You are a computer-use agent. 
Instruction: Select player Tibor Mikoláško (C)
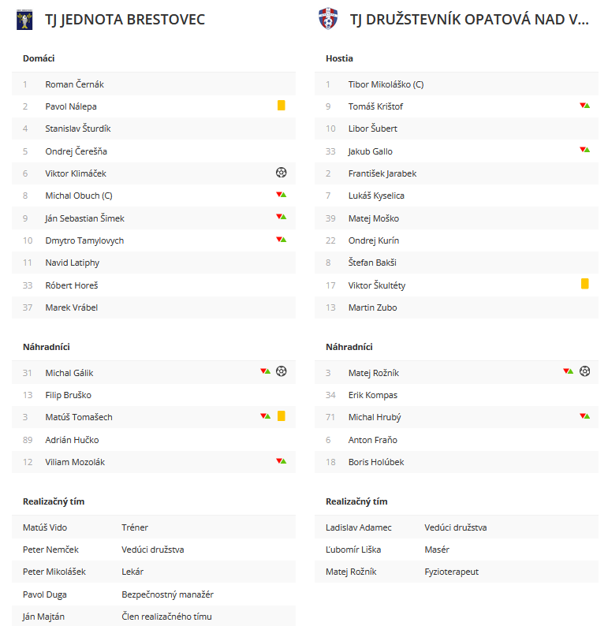pyautogui.click(x=386, y=84)
